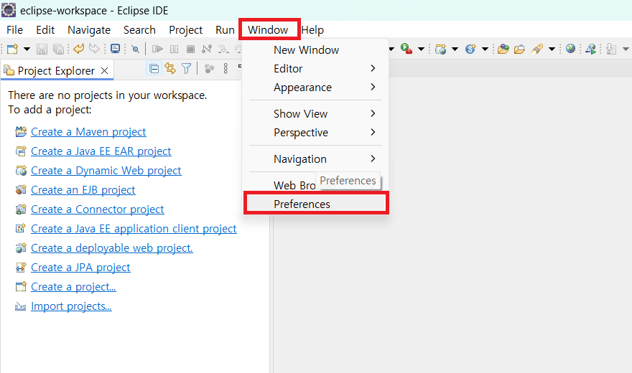The image size is (632, 373).
Task: Click the grey Redo arrow icon
Action: [94, 49]
